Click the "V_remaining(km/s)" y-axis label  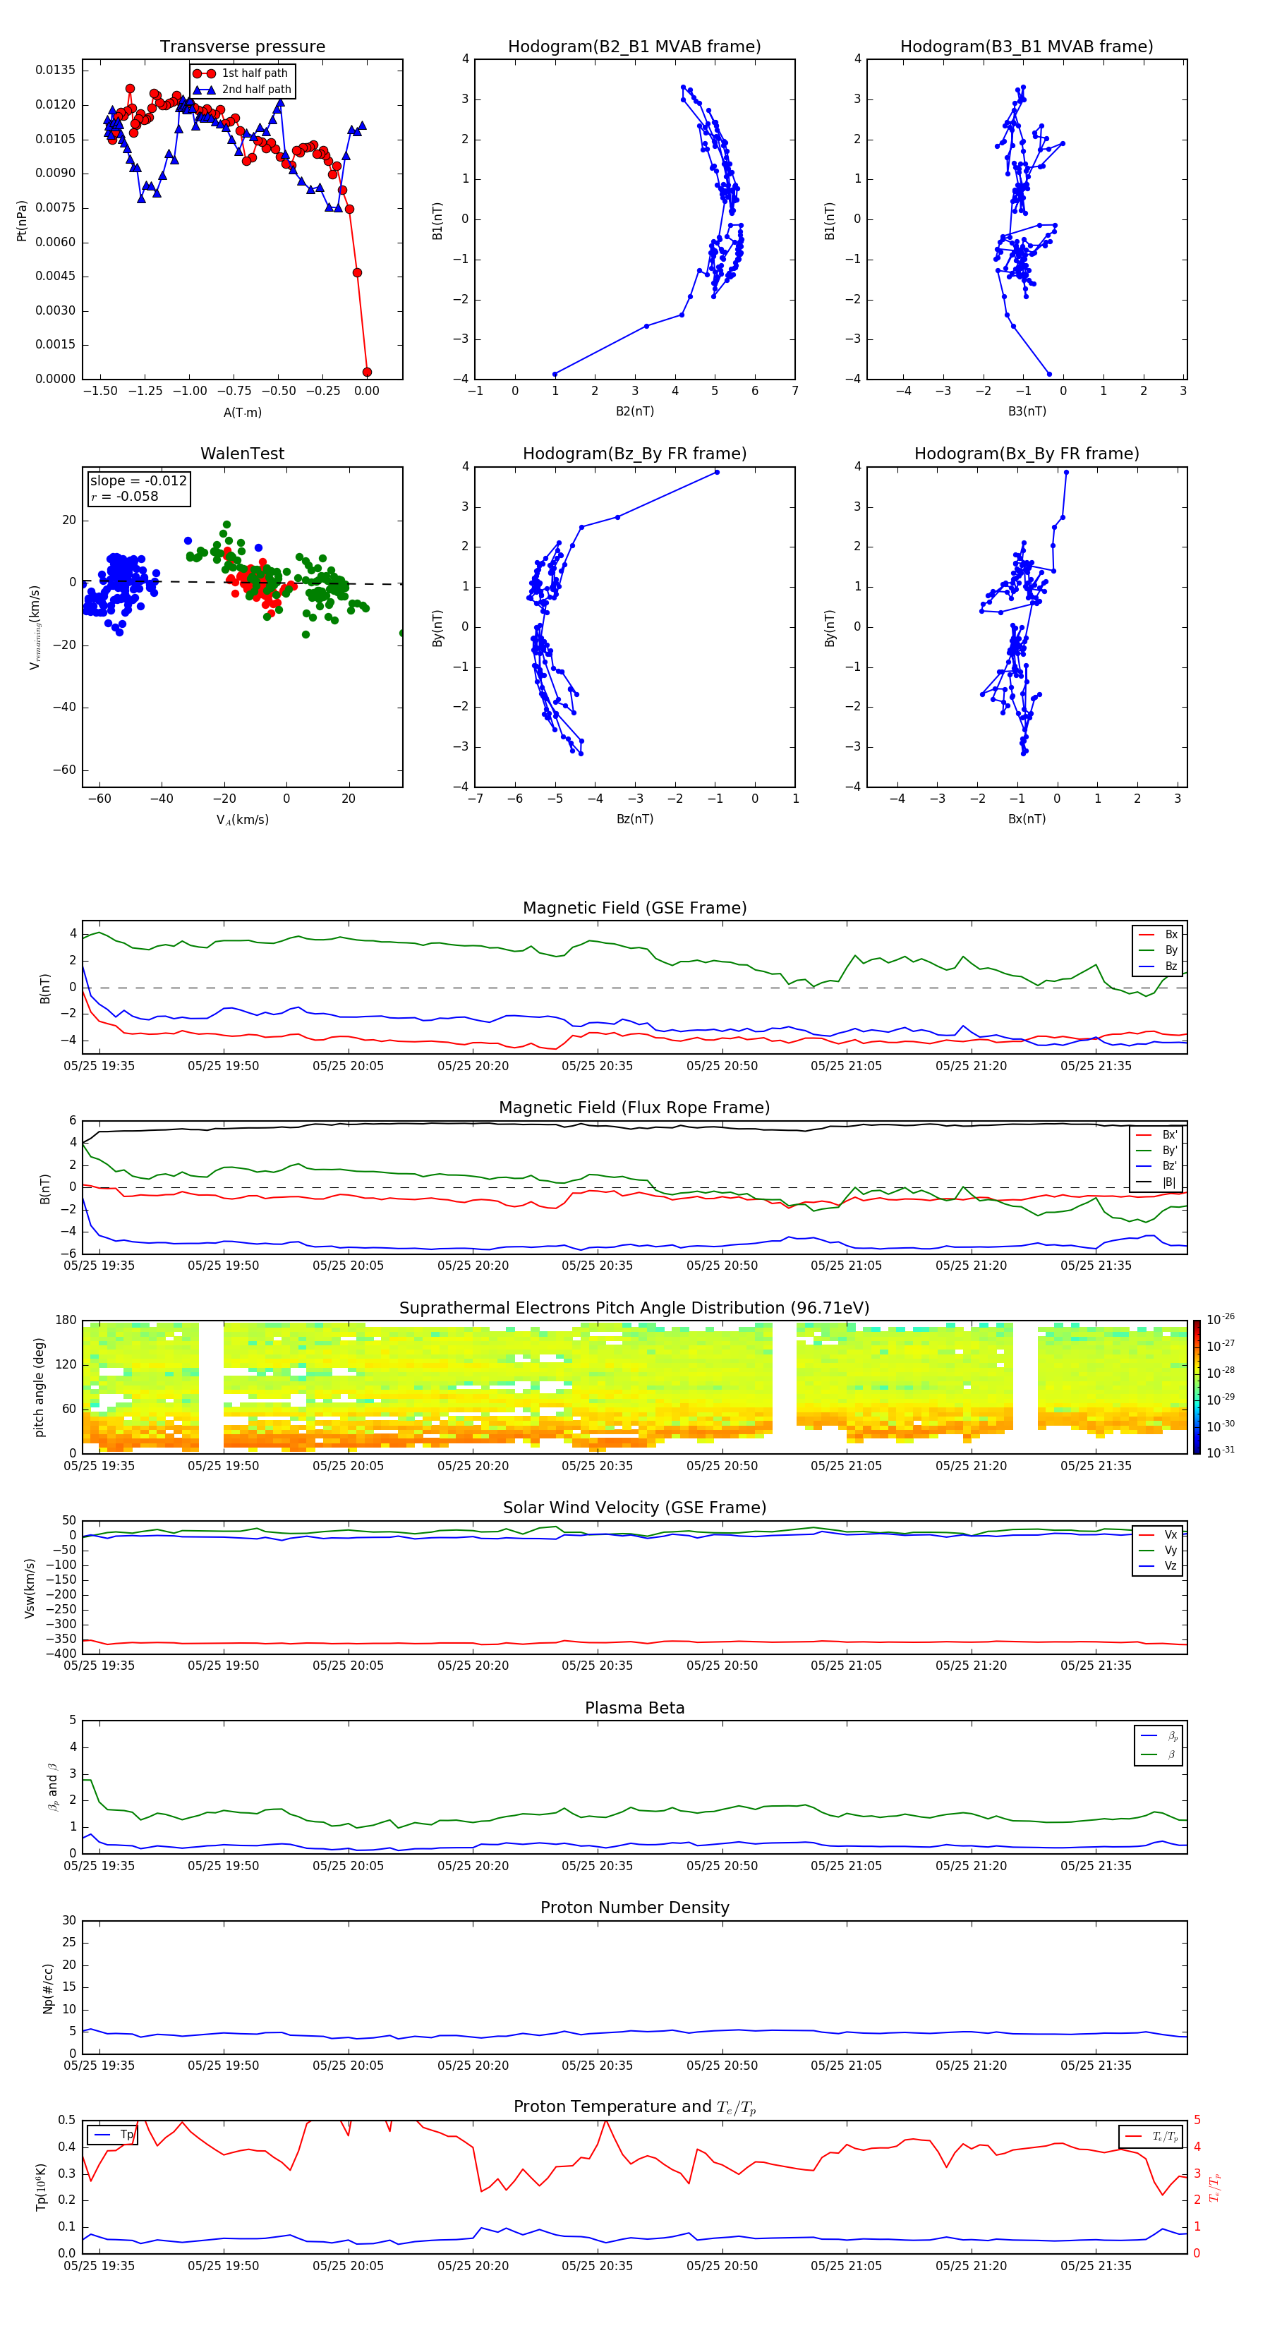pyautogui.click(x=35, y=627)
